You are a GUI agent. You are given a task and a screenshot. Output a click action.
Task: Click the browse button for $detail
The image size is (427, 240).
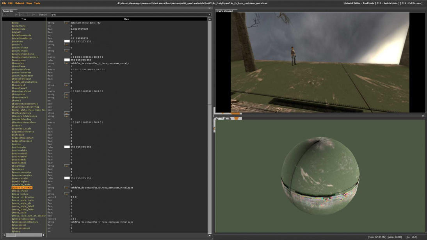coord(66,23)
